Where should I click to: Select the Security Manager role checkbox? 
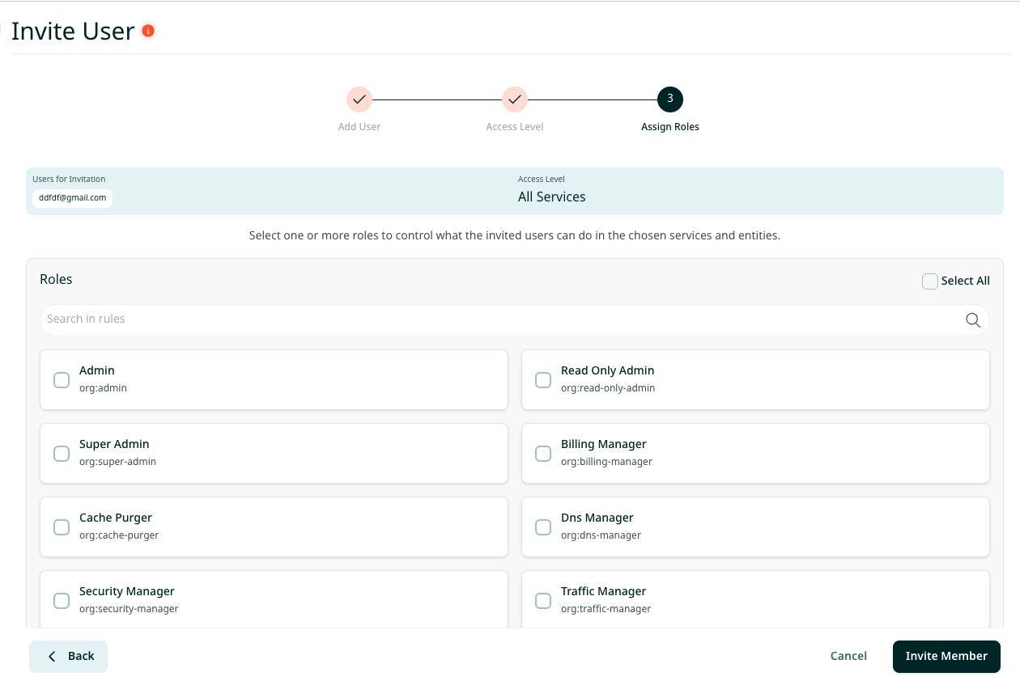tap(62, 601)
